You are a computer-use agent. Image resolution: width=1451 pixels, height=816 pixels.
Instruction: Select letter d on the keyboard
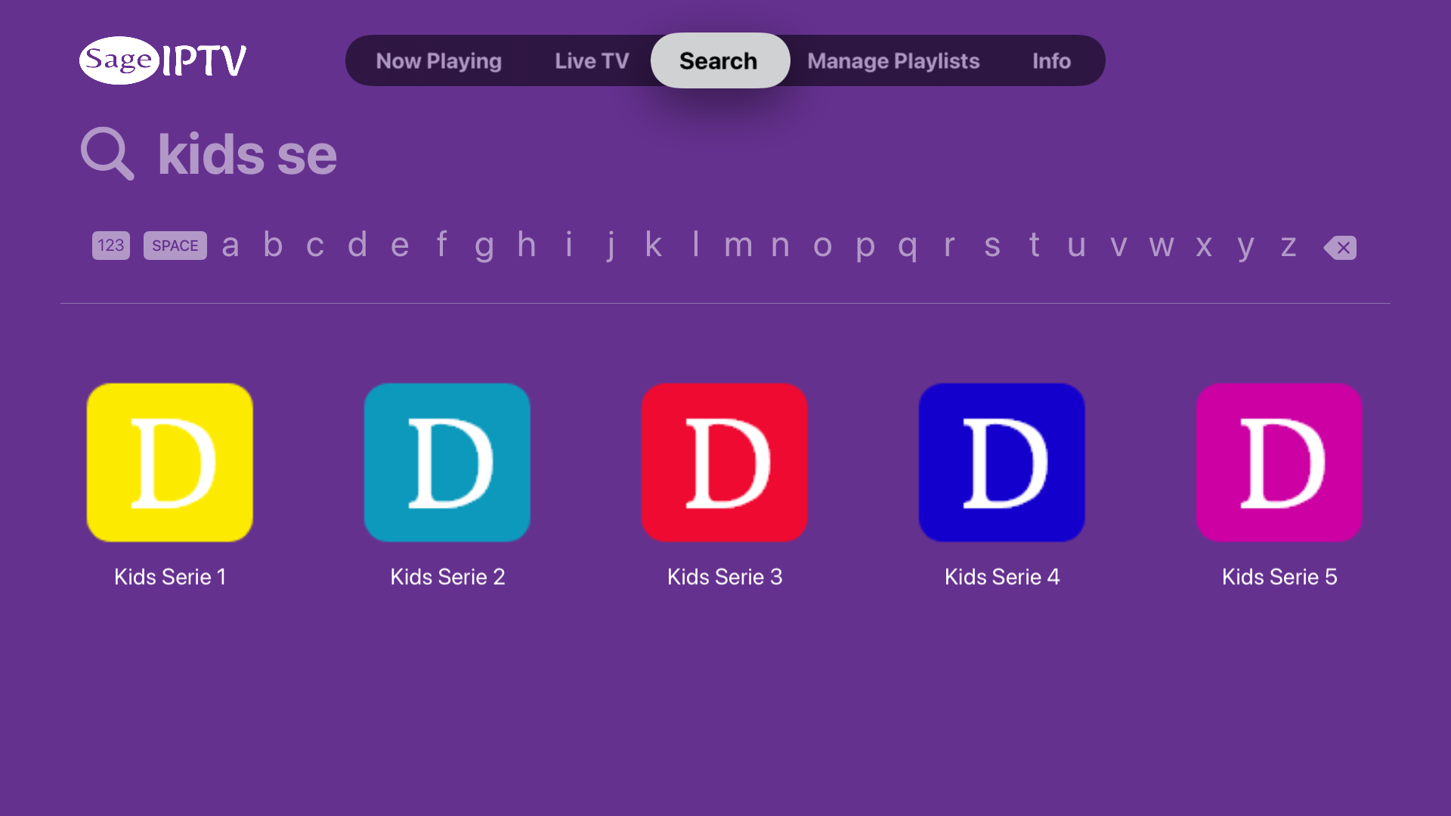357,246
